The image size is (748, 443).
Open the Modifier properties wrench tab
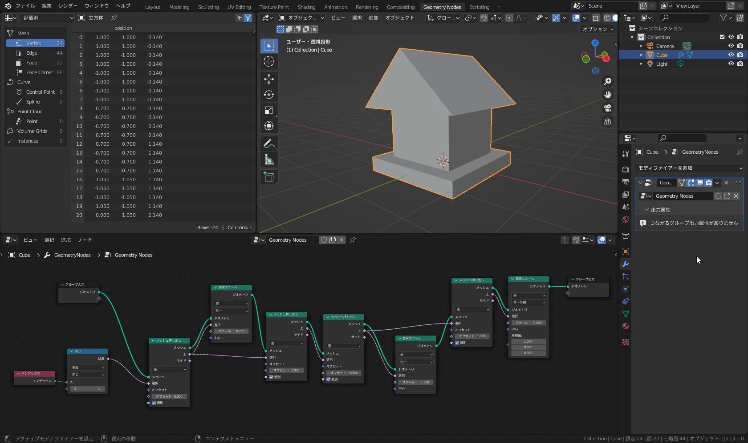click(626, 264)
